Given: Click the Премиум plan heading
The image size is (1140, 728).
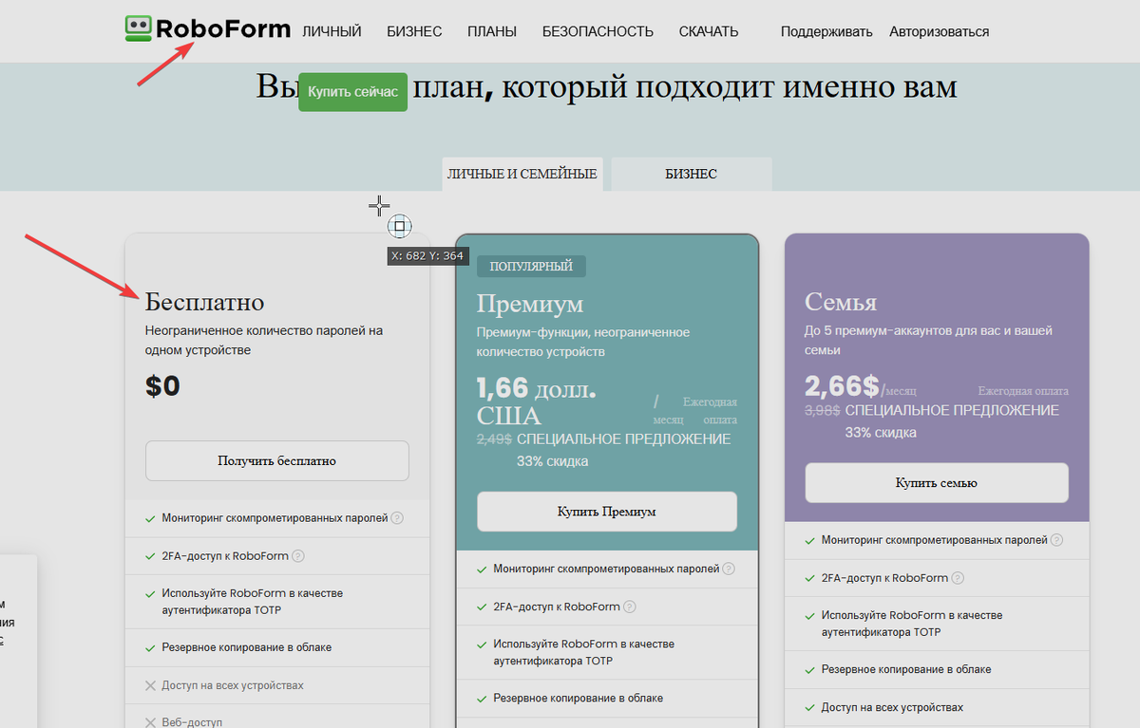Looking at the screenshot, I should click(x=530, y=304).
